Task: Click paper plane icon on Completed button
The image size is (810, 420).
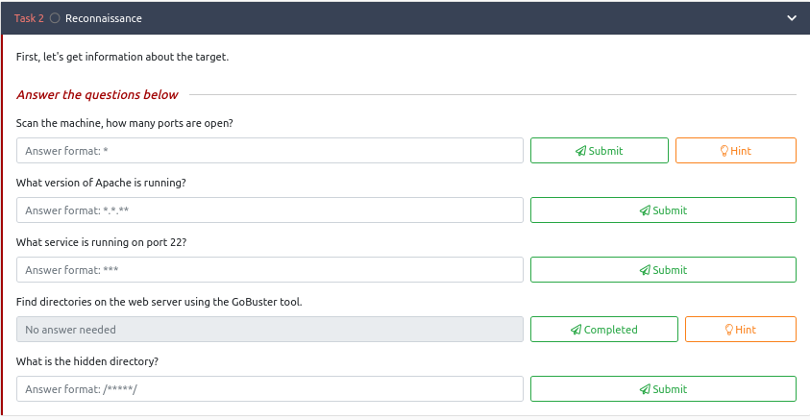Action: point(577,330)
